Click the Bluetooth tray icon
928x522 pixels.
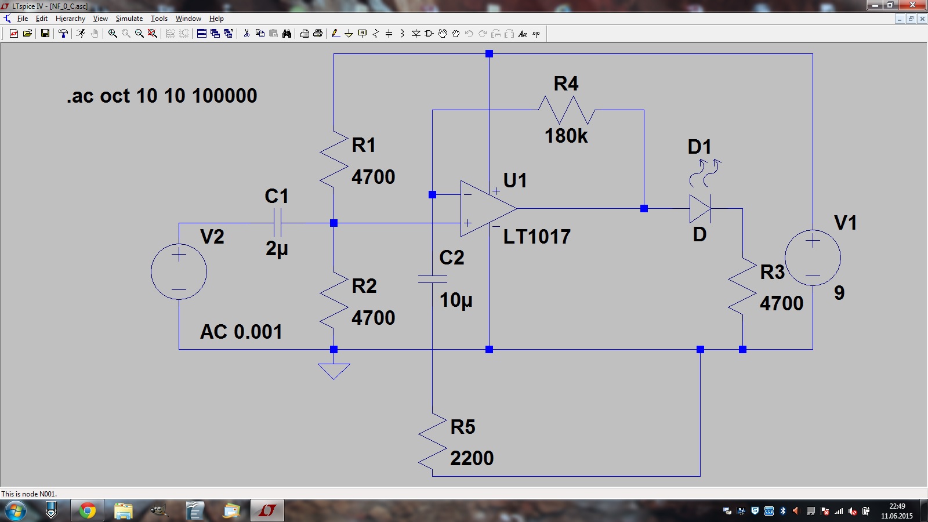[782, 511]
